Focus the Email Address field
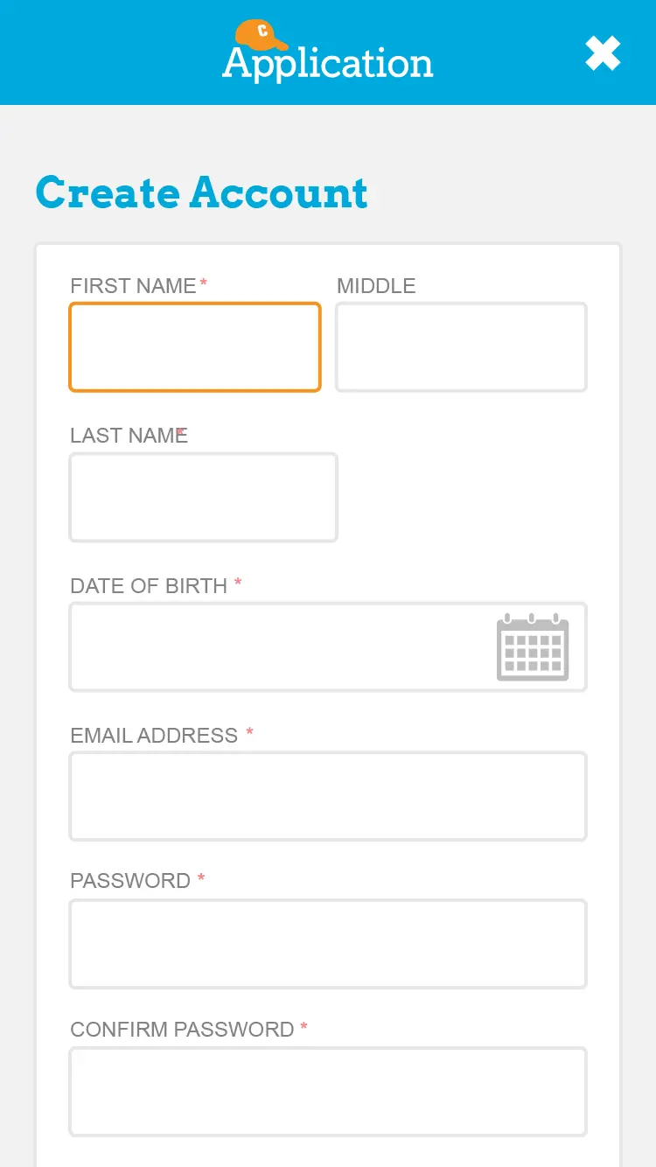The image size is (656, 1167). tap(328, 796)
